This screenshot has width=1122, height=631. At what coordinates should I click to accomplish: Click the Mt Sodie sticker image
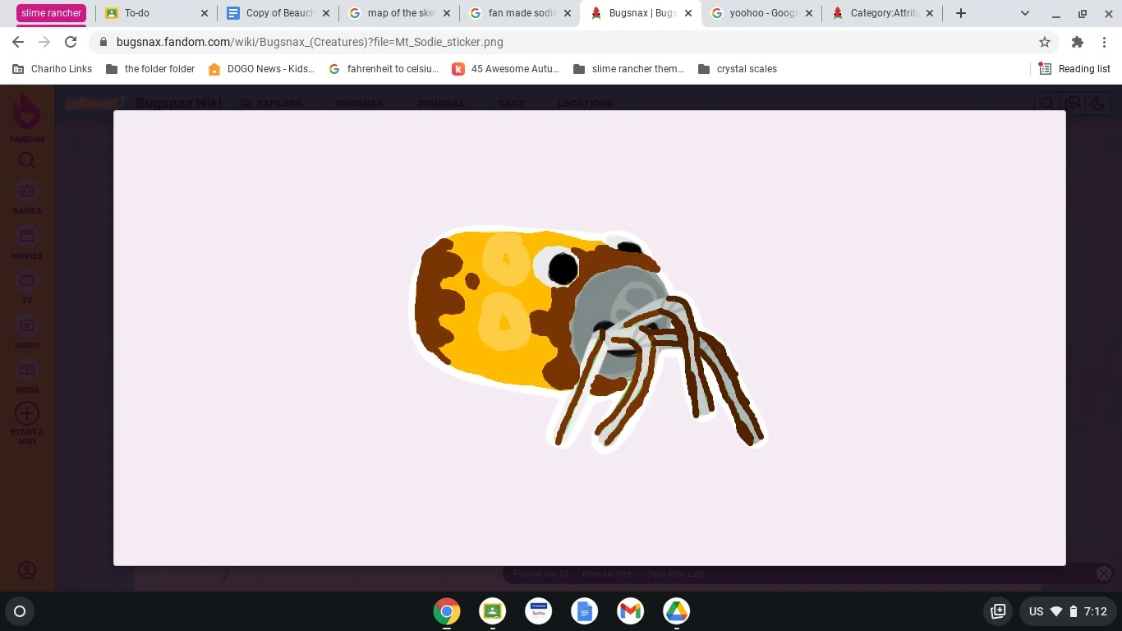click(589, 338)
